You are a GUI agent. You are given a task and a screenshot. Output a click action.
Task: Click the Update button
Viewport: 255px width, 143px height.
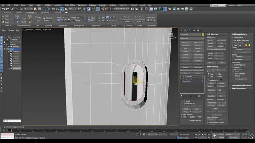(241, 79)
